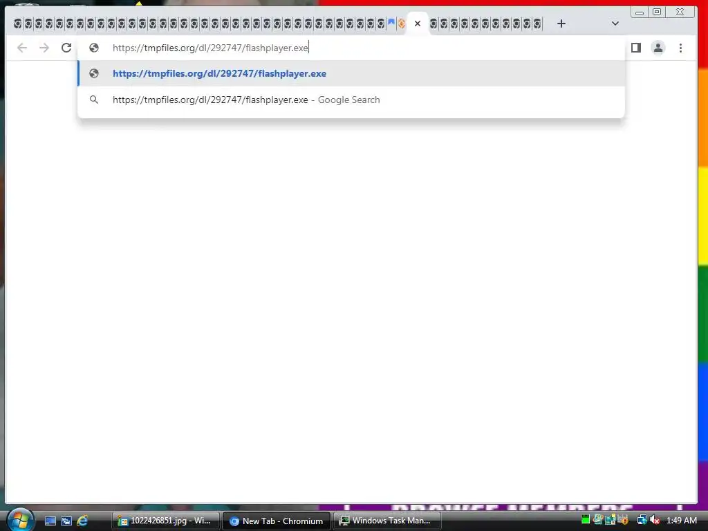Expand the tab search chevron
This screenshot has width=708, height=531.
[x=615, y=24]
